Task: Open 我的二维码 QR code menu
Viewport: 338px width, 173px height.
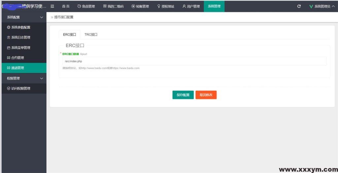Action: pyautogui.click(x=113, y=6)
